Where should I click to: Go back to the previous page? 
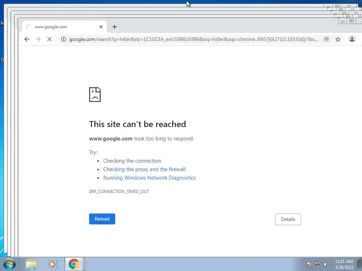click(x=27, y=39)
